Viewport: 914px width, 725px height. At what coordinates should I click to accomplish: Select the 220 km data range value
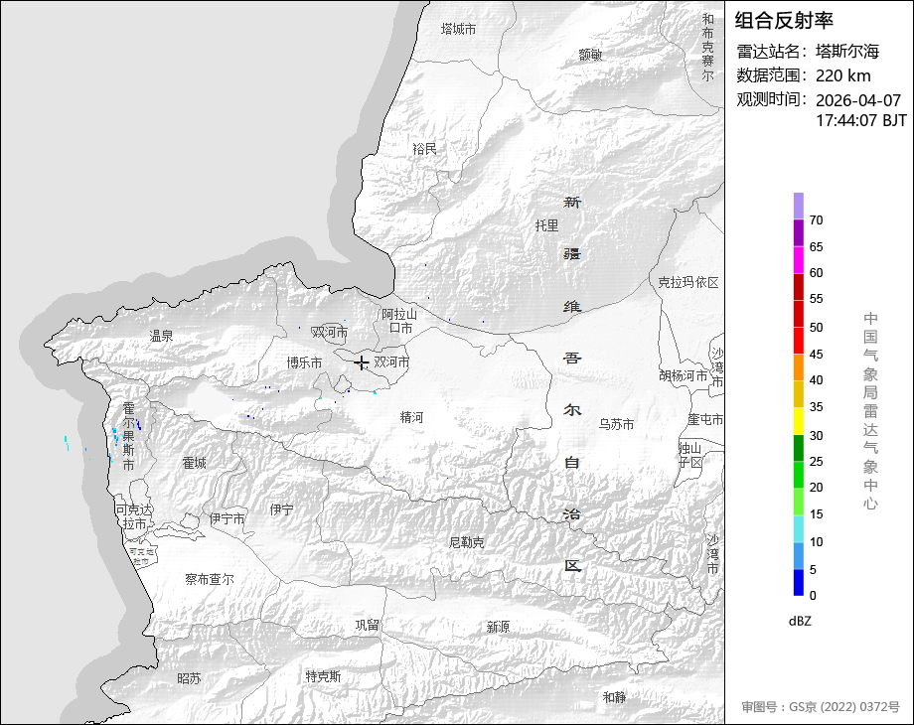842,76
